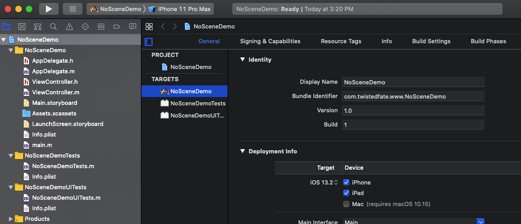Stop the running build
Viewport: 521px width, 224px height.
point(72,9)
